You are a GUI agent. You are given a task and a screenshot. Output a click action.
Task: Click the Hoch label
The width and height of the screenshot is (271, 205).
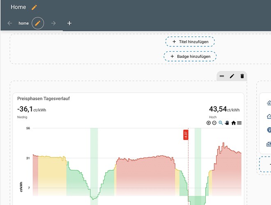point(213,117)
